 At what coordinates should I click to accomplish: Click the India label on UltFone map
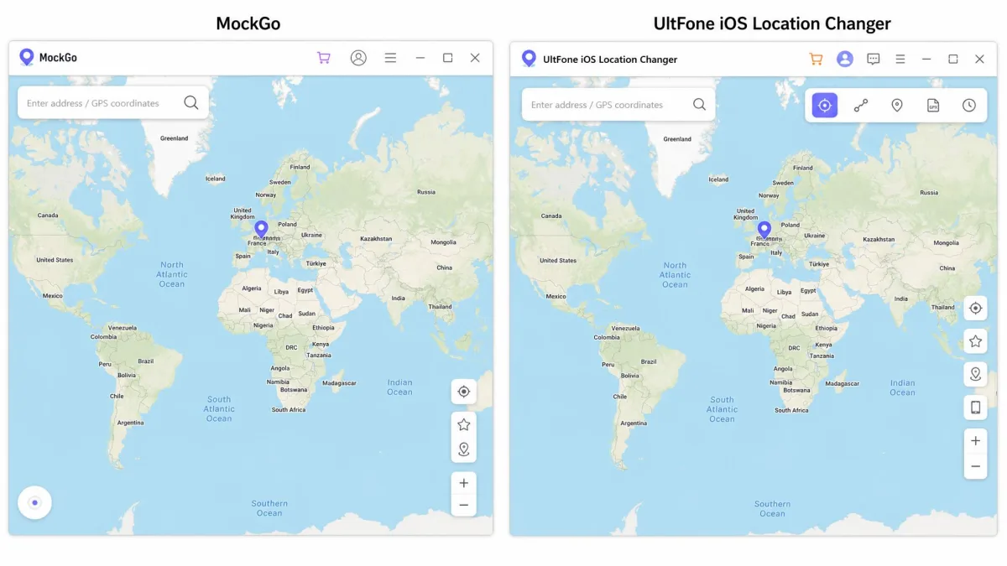point(900,299)
